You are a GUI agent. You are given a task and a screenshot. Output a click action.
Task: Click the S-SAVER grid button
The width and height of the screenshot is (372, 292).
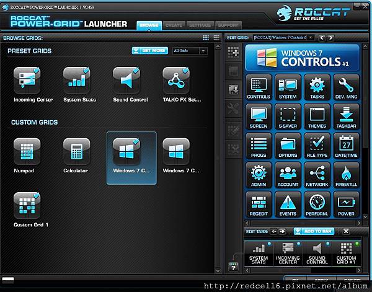pyautogui.click(x=288, y=116)
